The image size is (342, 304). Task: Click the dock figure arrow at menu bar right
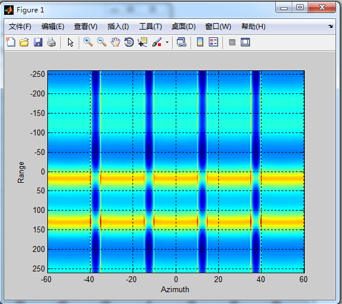coord(330,27)
